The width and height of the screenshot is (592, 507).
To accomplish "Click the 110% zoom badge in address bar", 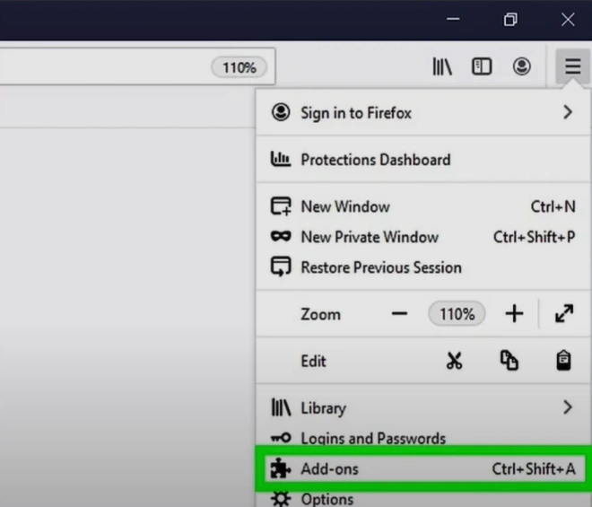I will point(239,67).
